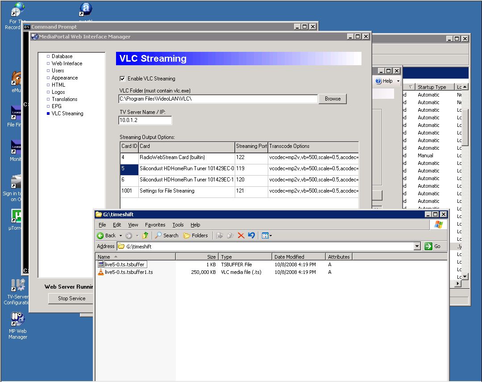Viewport: 482px width, 382px height.
Task: Click the Stop Service button
Action: coord(71,298)
